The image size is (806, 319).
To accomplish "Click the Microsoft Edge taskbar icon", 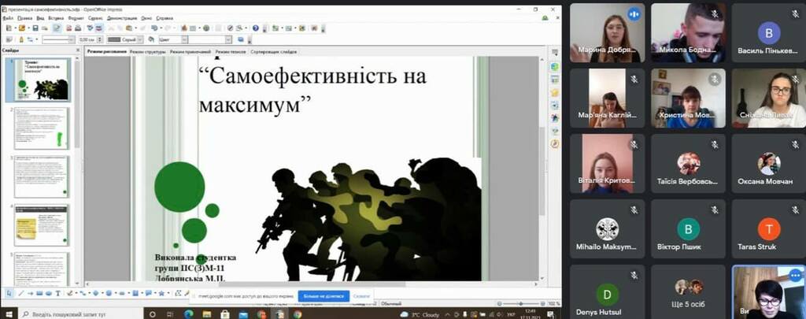I will point(187,313).
